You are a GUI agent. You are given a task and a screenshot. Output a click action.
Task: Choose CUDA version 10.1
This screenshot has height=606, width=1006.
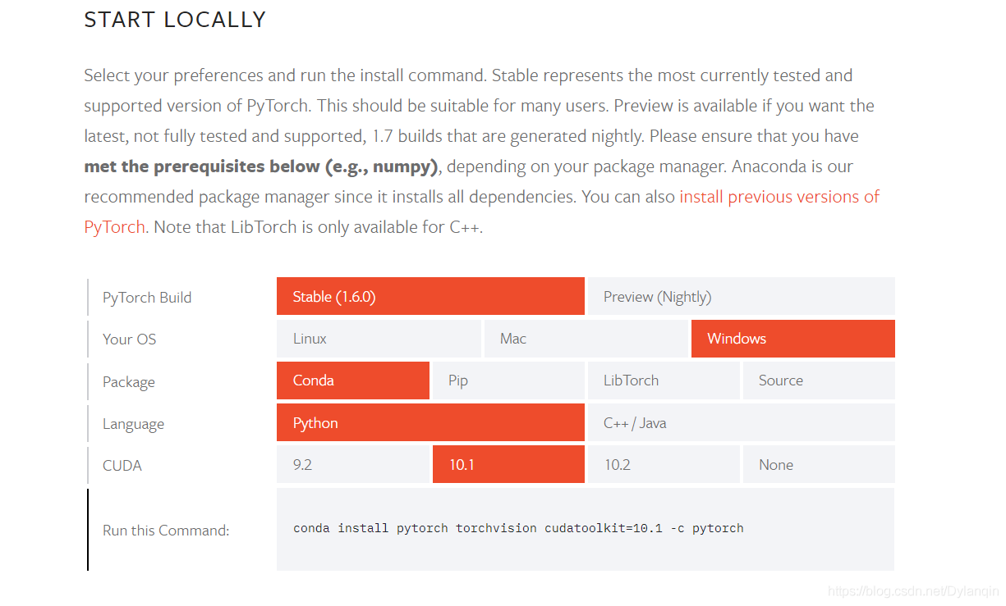pyautogui.click(x=508, y=465)
